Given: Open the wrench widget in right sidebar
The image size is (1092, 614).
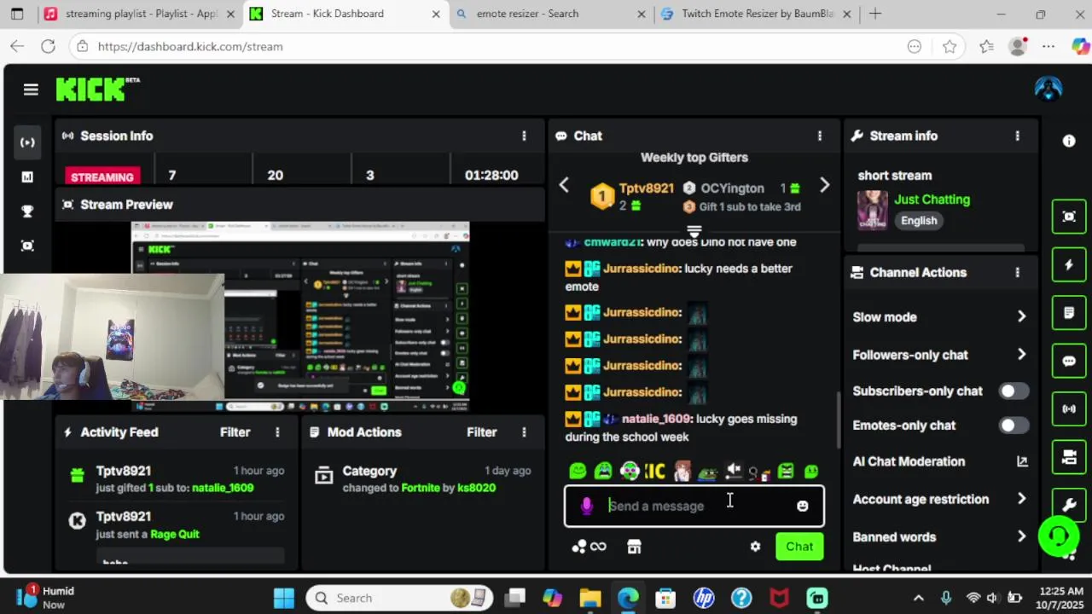Looking at the screenshot, I should (1069, 505).
